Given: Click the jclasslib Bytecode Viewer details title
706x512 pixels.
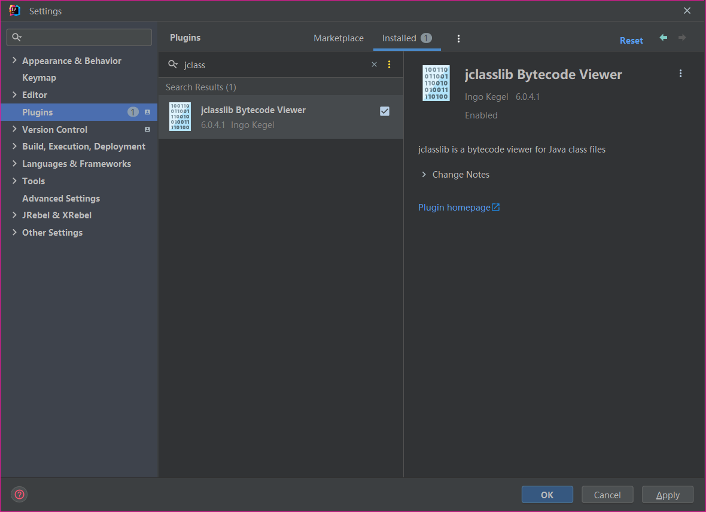Looking at the screenshot, I should click(x=543, y=74).
